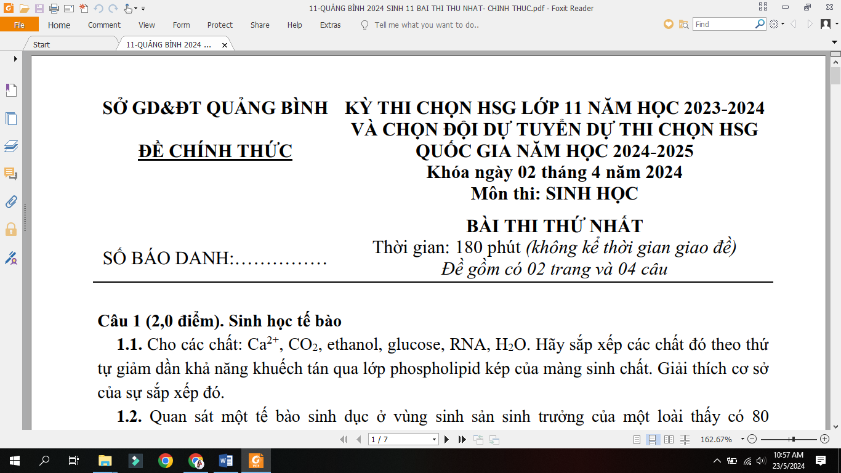Open the Extras ribbon tab
Screen dimensions: 841x473
point(331,25)
